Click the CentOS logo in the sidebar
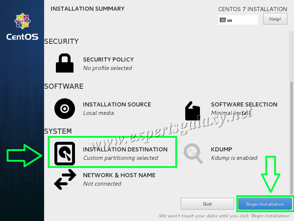Screen dimensions: 294x221 [22, 26]
